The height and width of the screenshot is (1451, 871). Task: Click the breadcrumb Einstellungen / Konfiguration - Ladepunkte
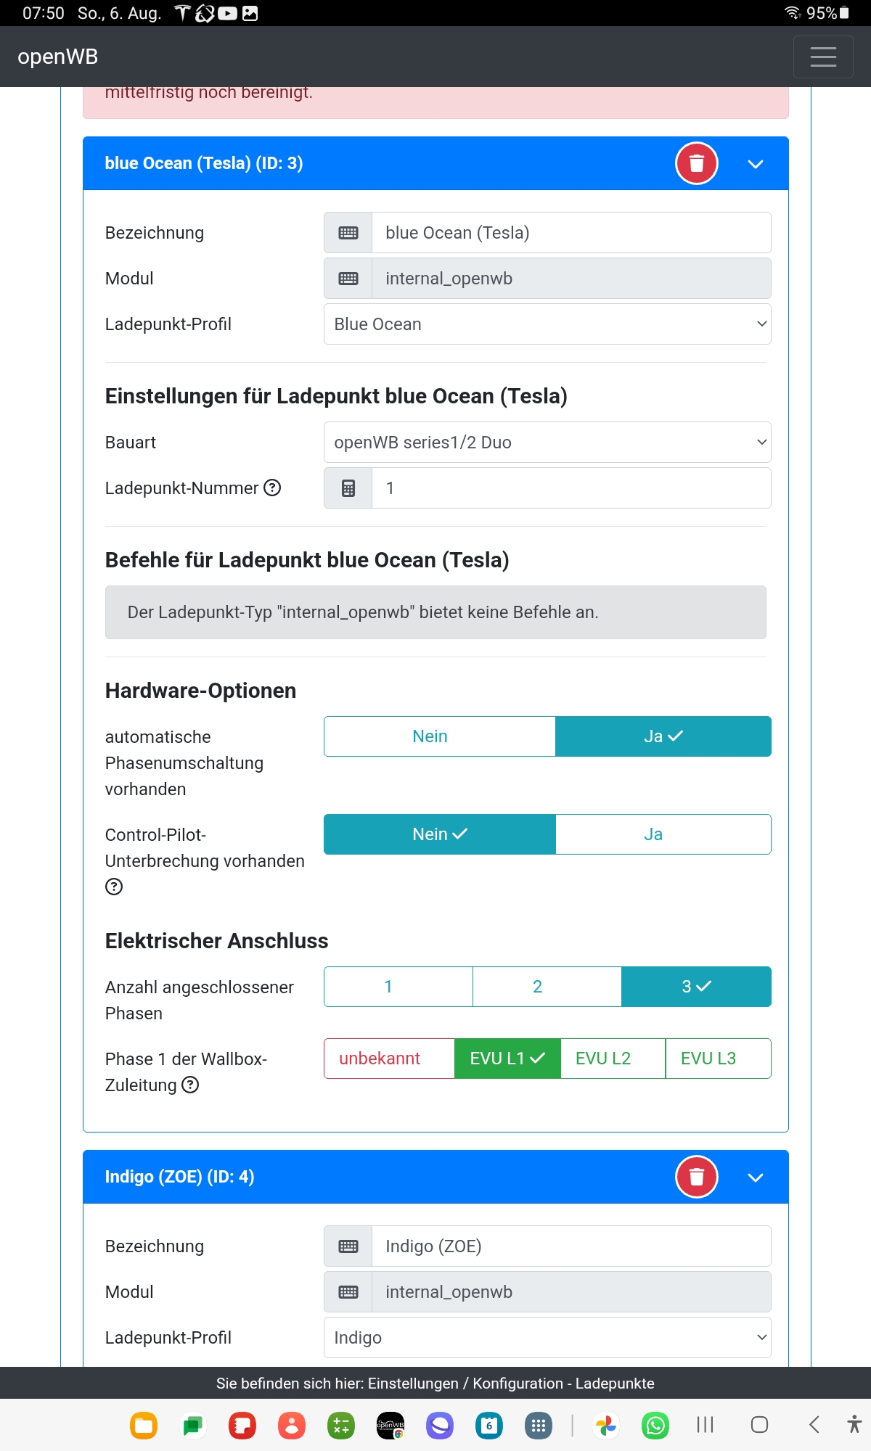pyautogui.click(x=511, y=1384)
